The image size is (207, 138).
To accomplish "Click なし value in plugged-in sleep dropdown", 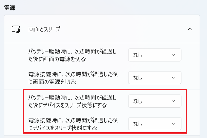I will coord(138,124).
